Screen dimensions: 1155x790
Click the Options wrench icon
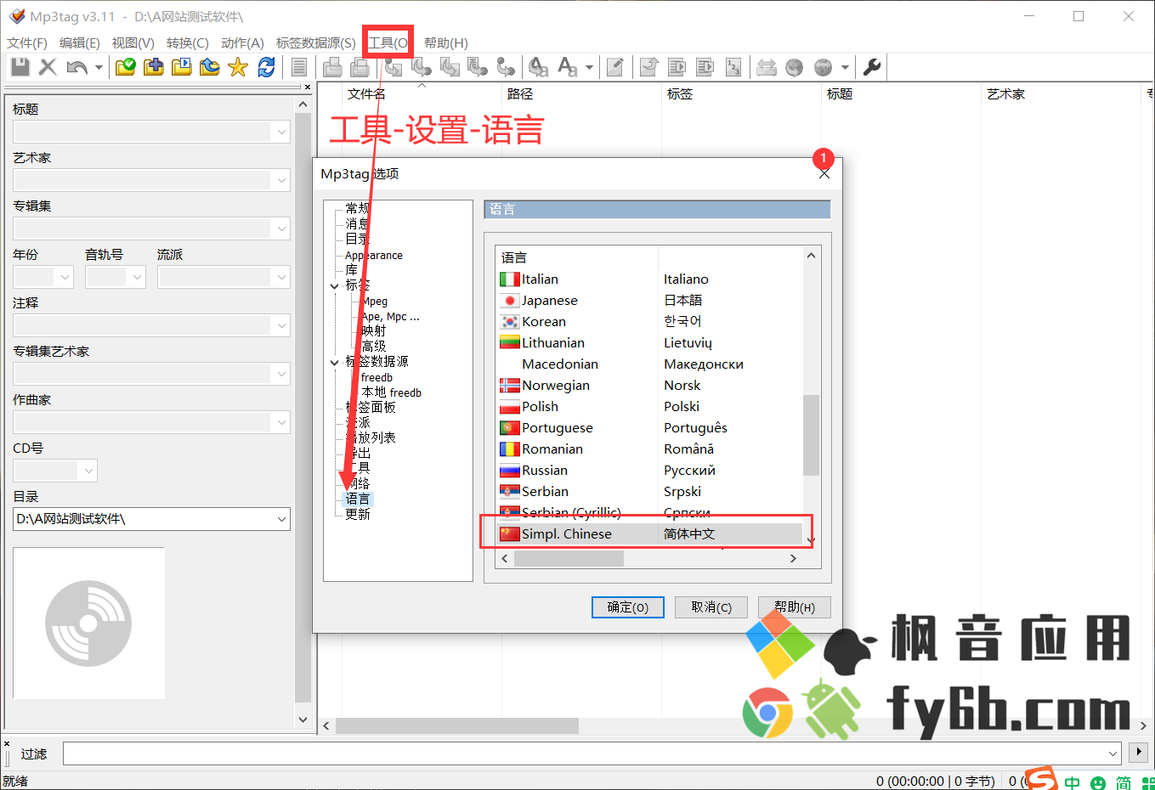tap(871, 67)
